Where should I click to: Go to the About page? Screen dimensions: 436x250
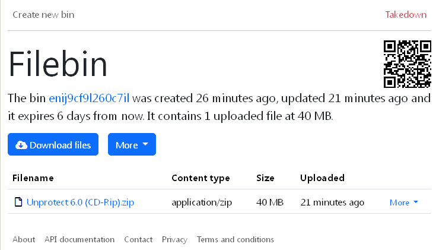tap(24, 239)
